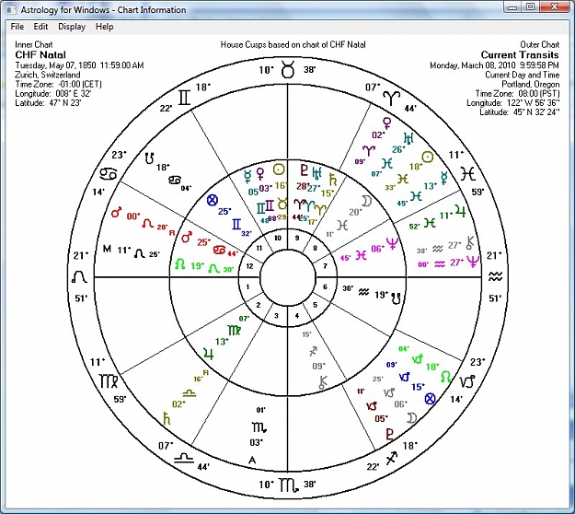Click the transit Ascendant A marker
The width and height of the screenshot is (575, 514).
click(252, 460)
